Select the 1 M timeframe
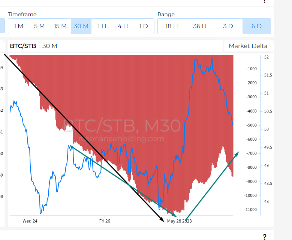 tap(18, 26)
